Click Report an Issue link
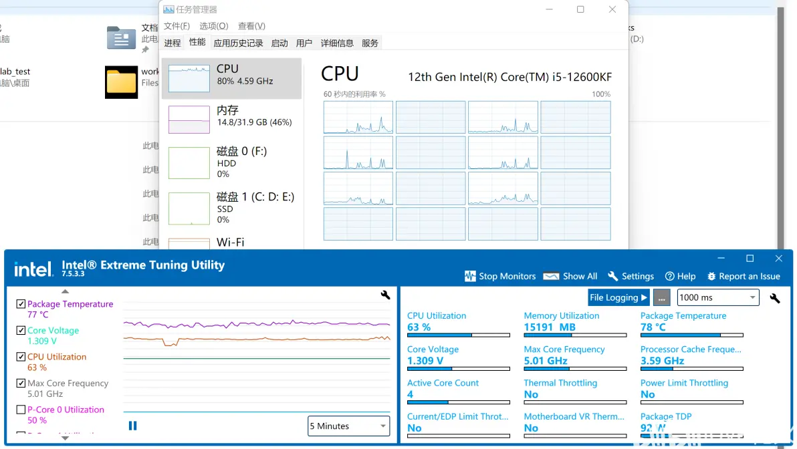The image size is (797, 449). click(x=743, y=277)
